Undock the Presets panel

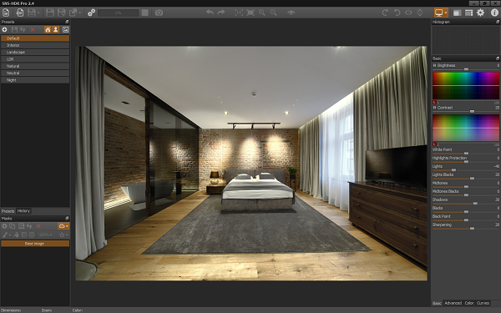(67, 22)
